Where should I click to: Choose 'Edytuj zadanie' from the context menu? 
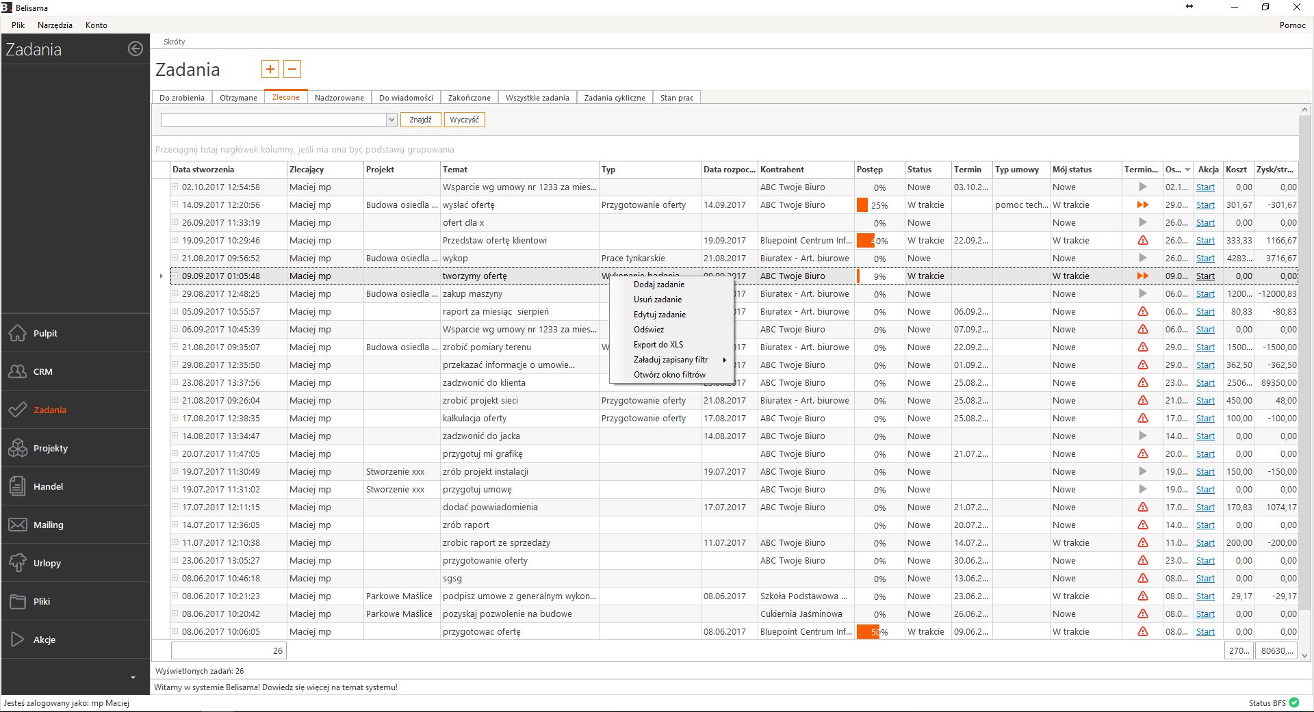(x=659, y=315)
